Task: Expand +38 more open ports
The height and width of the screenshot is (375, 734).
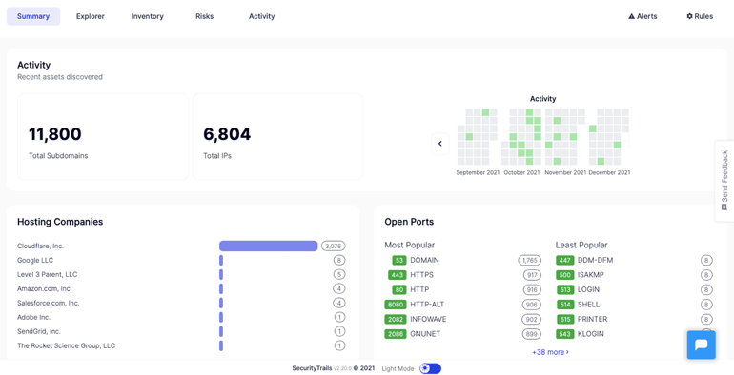Action: point(551,352)
